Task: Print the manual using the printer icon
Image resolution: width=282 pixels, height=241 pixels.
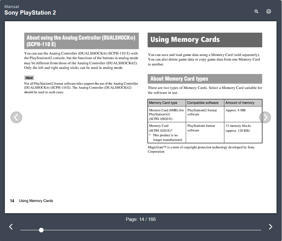Action: point(269,11)
